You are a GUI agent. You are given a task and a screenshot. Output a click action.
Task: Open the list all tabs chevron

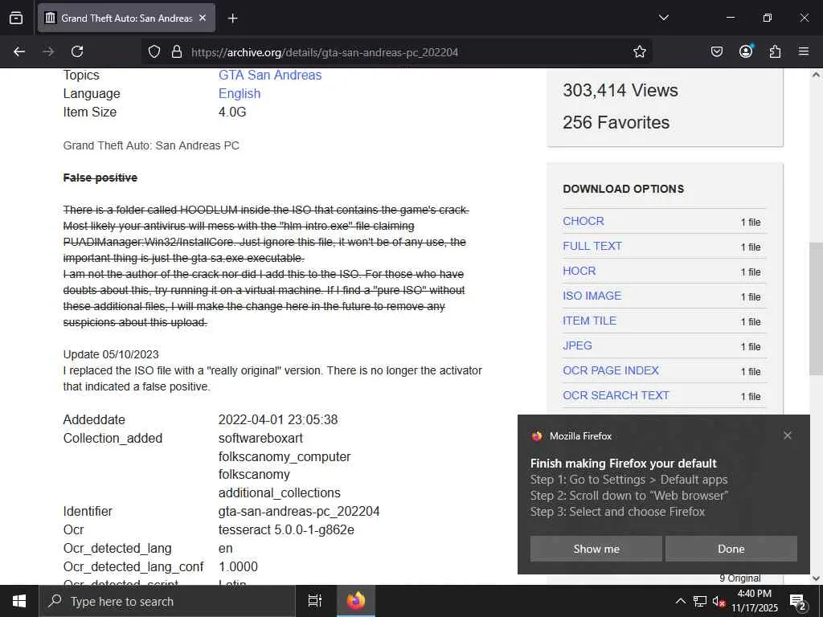(x=663, y=18)
